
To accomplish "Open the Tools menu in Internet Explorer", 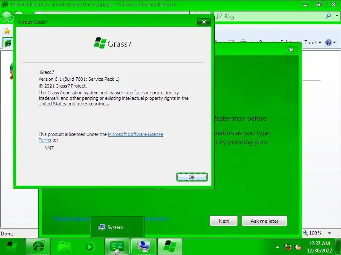I will pos(313,42).
